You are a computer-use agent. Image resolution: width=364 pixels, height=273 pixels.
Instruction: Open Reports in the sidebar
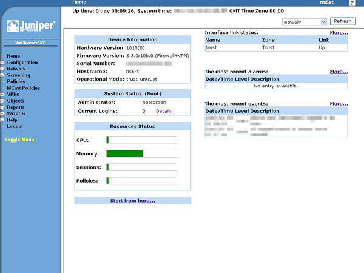pos(16,107)
